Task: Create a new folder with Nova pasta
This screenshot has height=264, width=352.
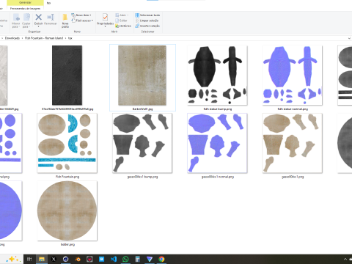Action: [65, 21]
